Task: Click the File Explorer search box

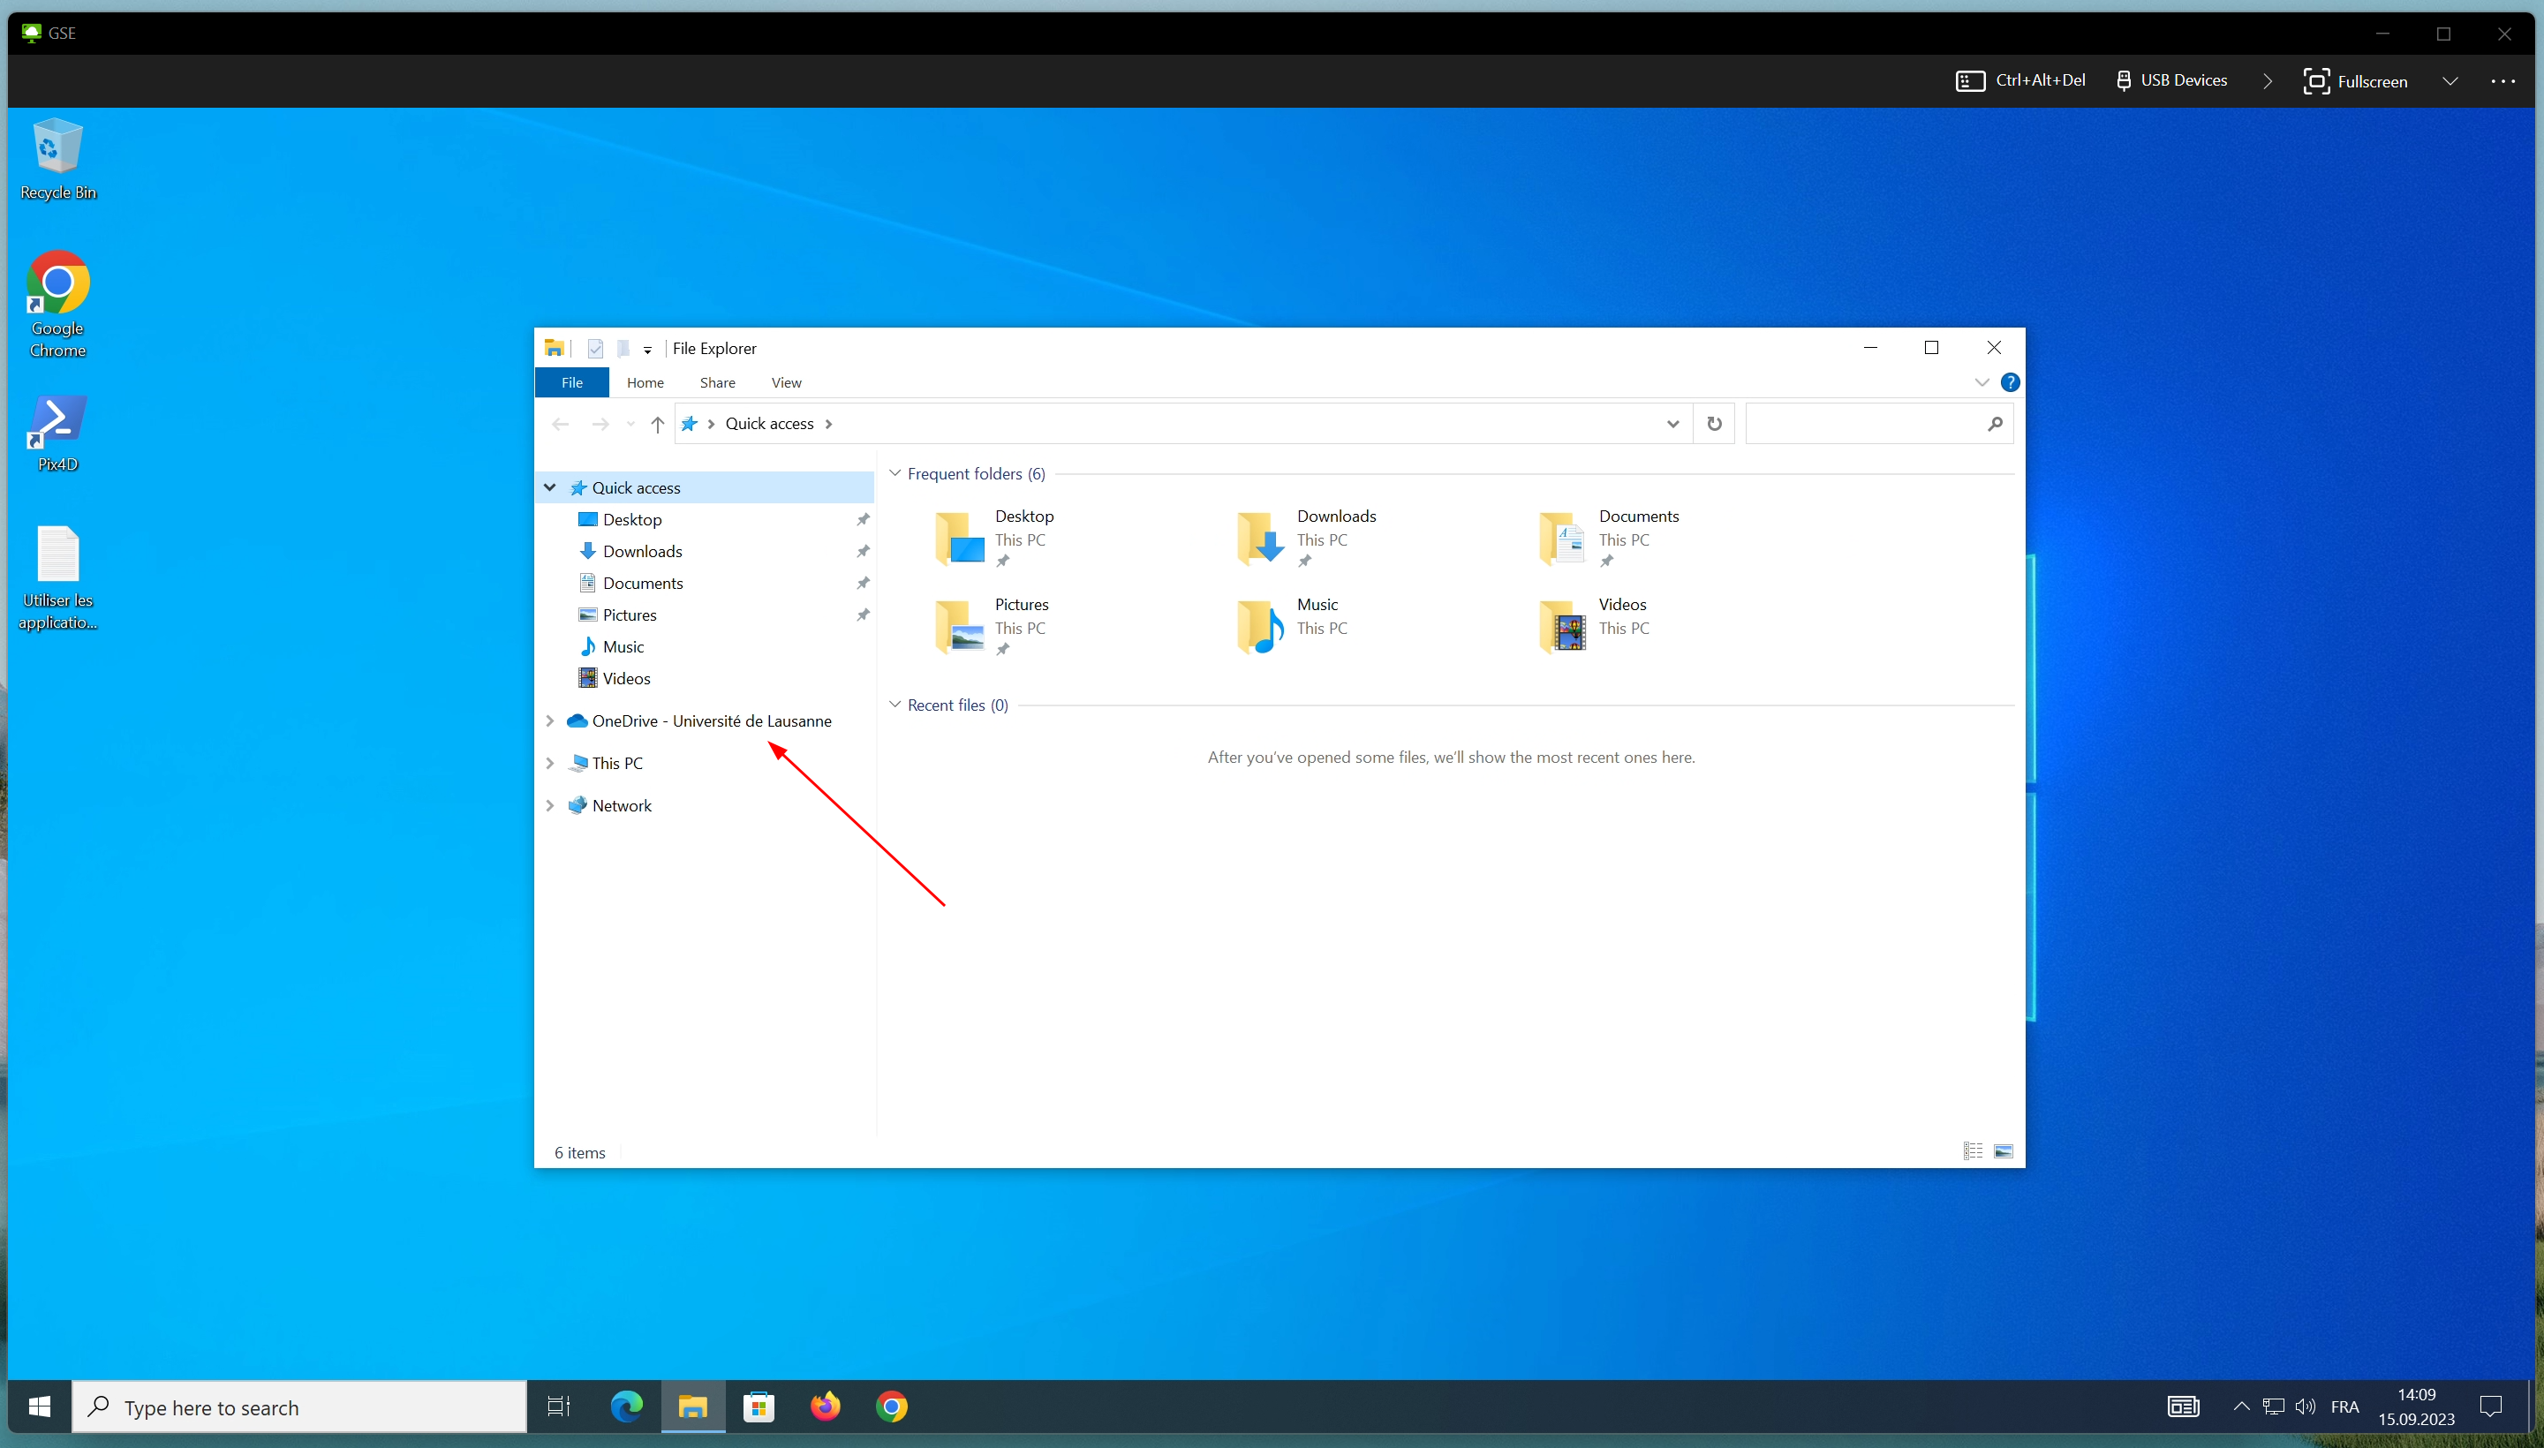Action: coord(1865,425)
